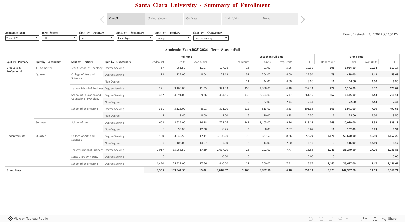Click full-time headcount value 8,355
Image resolution: width=405 pixels, height=222 pixels.
(160, 170)
